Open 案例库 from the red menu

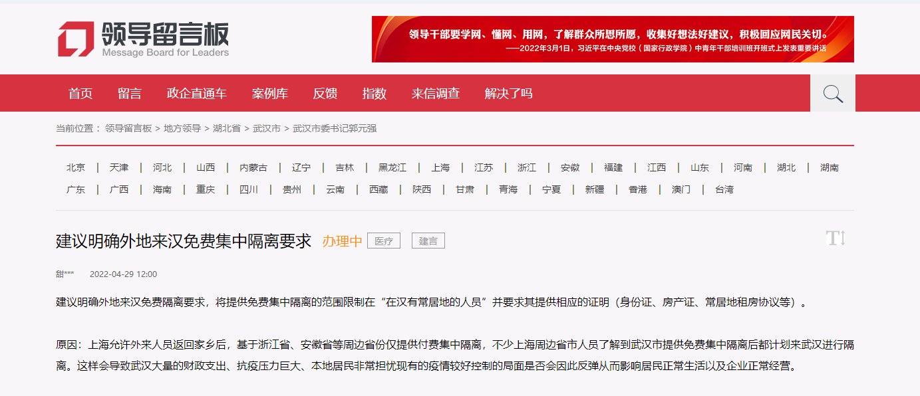(270, 94)
